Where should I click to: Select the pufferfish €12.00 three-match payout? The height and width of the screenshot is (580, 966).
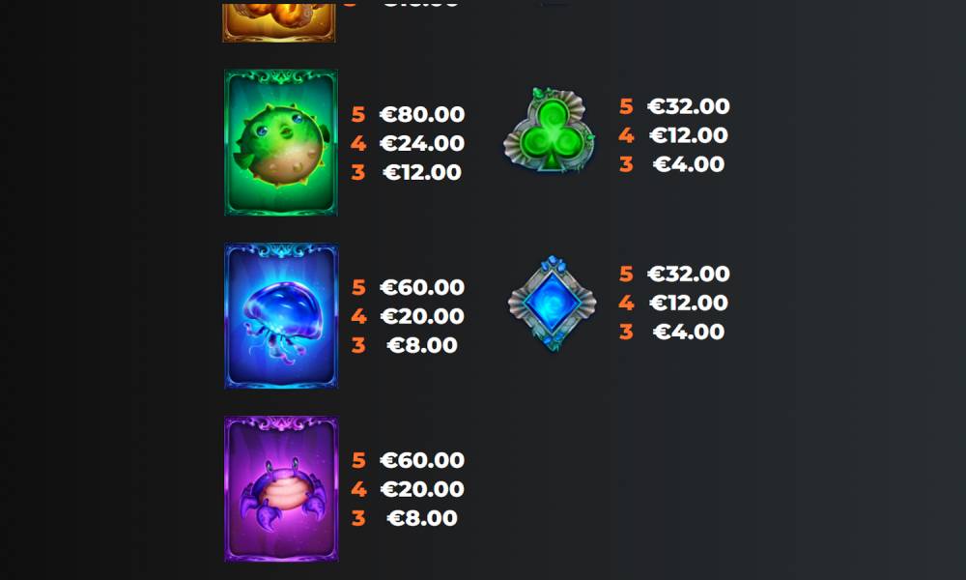(422, 172)
